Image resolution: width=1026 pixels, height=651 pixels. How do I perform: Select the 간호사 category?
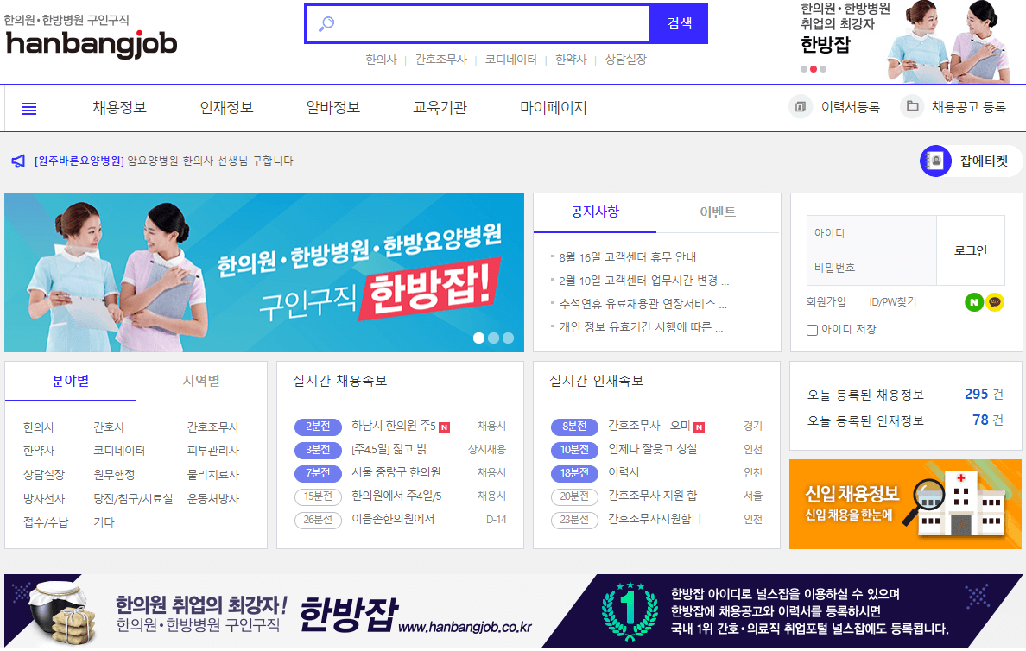coord(110,427)
